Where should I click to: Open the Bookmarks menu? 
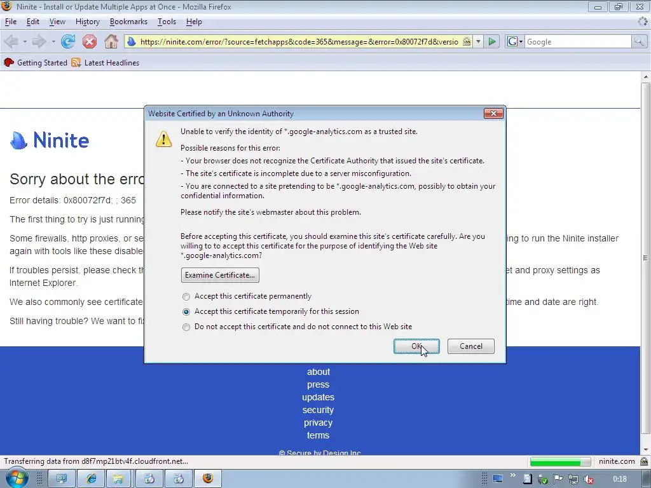click(x=128, y=22)
